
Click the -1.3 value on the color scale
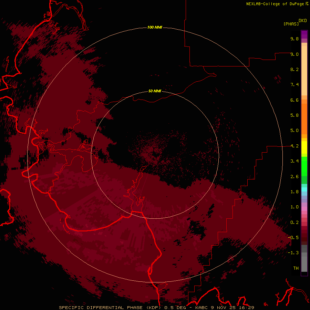click(x=293, y=253)
